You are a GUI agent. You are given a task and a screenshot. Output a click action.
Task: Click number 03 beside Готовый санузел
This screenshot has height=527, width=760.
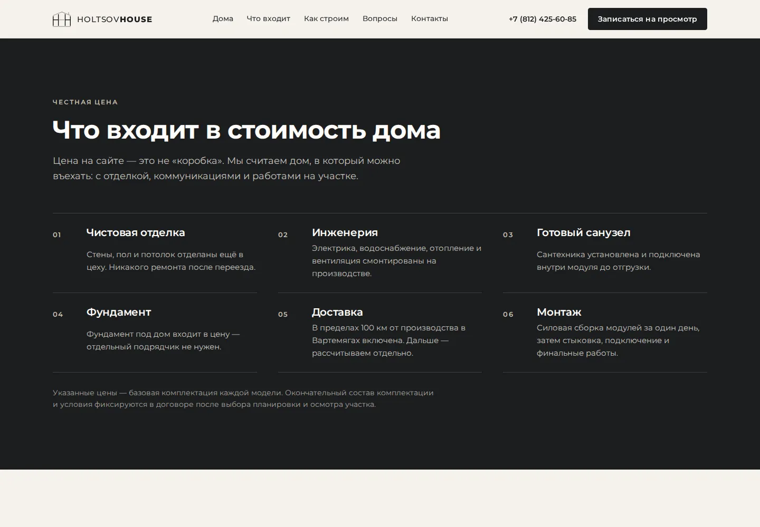coord(508,235)
